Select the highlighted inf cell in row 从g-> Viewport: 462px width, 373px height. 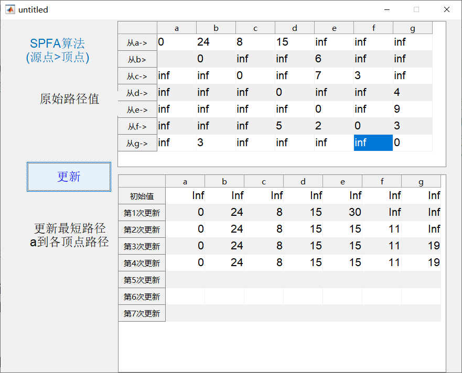click(x=373, y=143)
